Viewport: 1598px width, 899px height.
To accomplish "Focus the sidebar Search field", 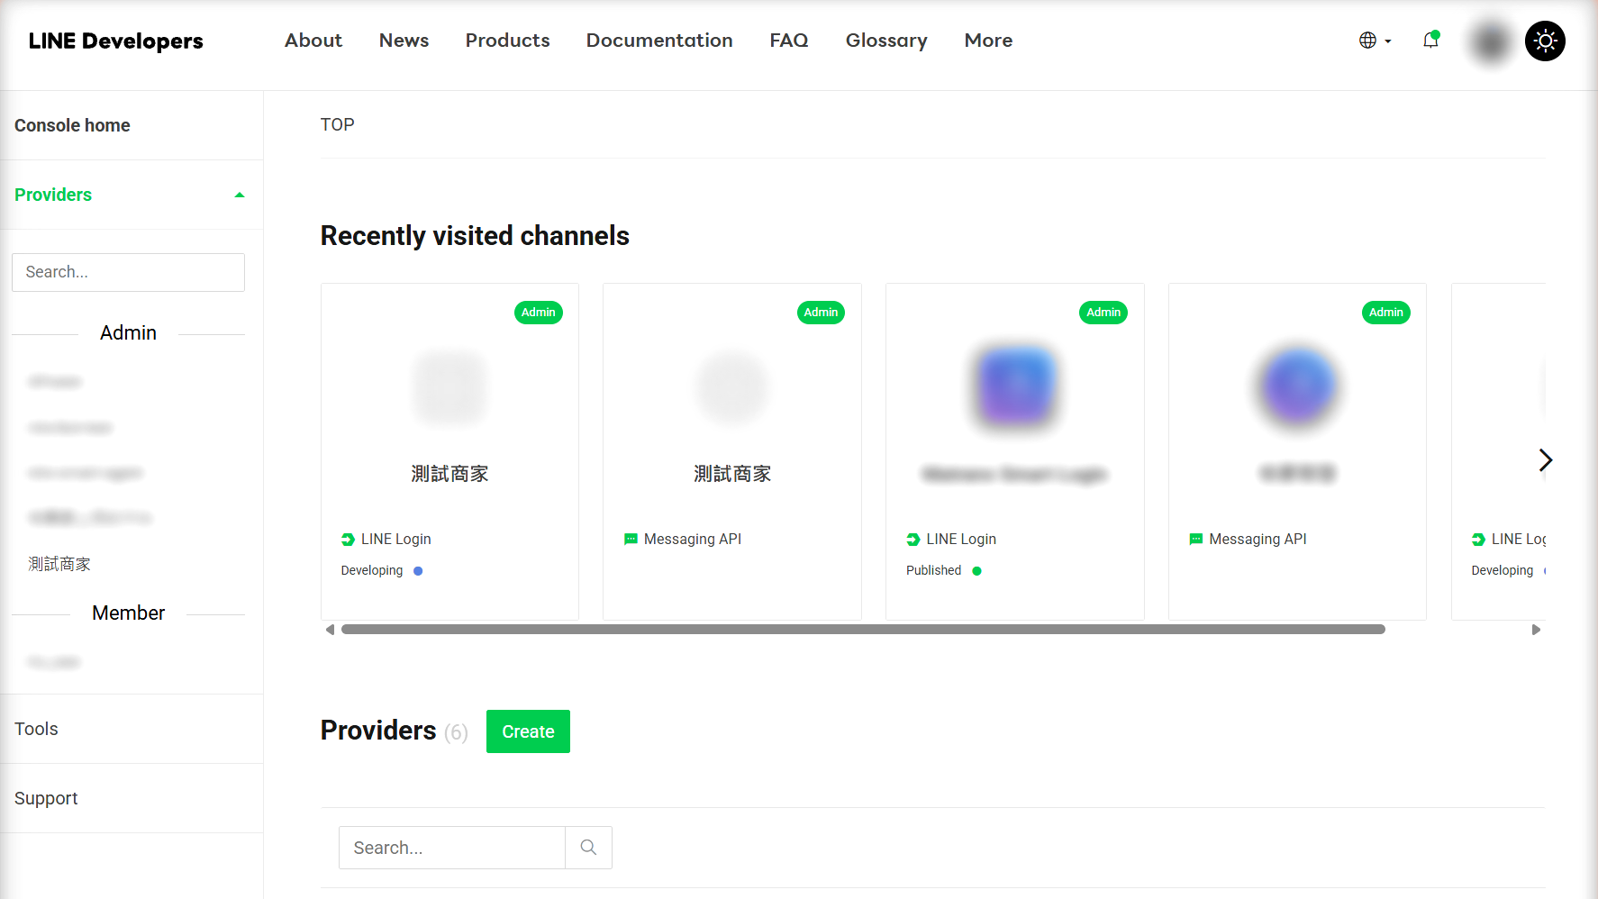I will click(128, 272).
